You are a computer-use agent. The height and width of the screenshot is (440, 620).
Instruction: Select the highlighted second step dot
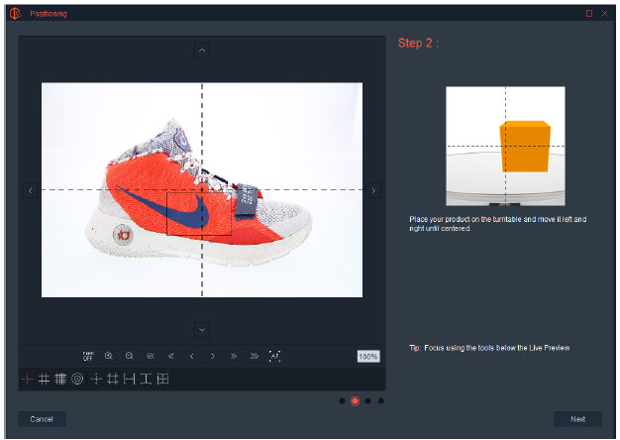coord(356,400)
